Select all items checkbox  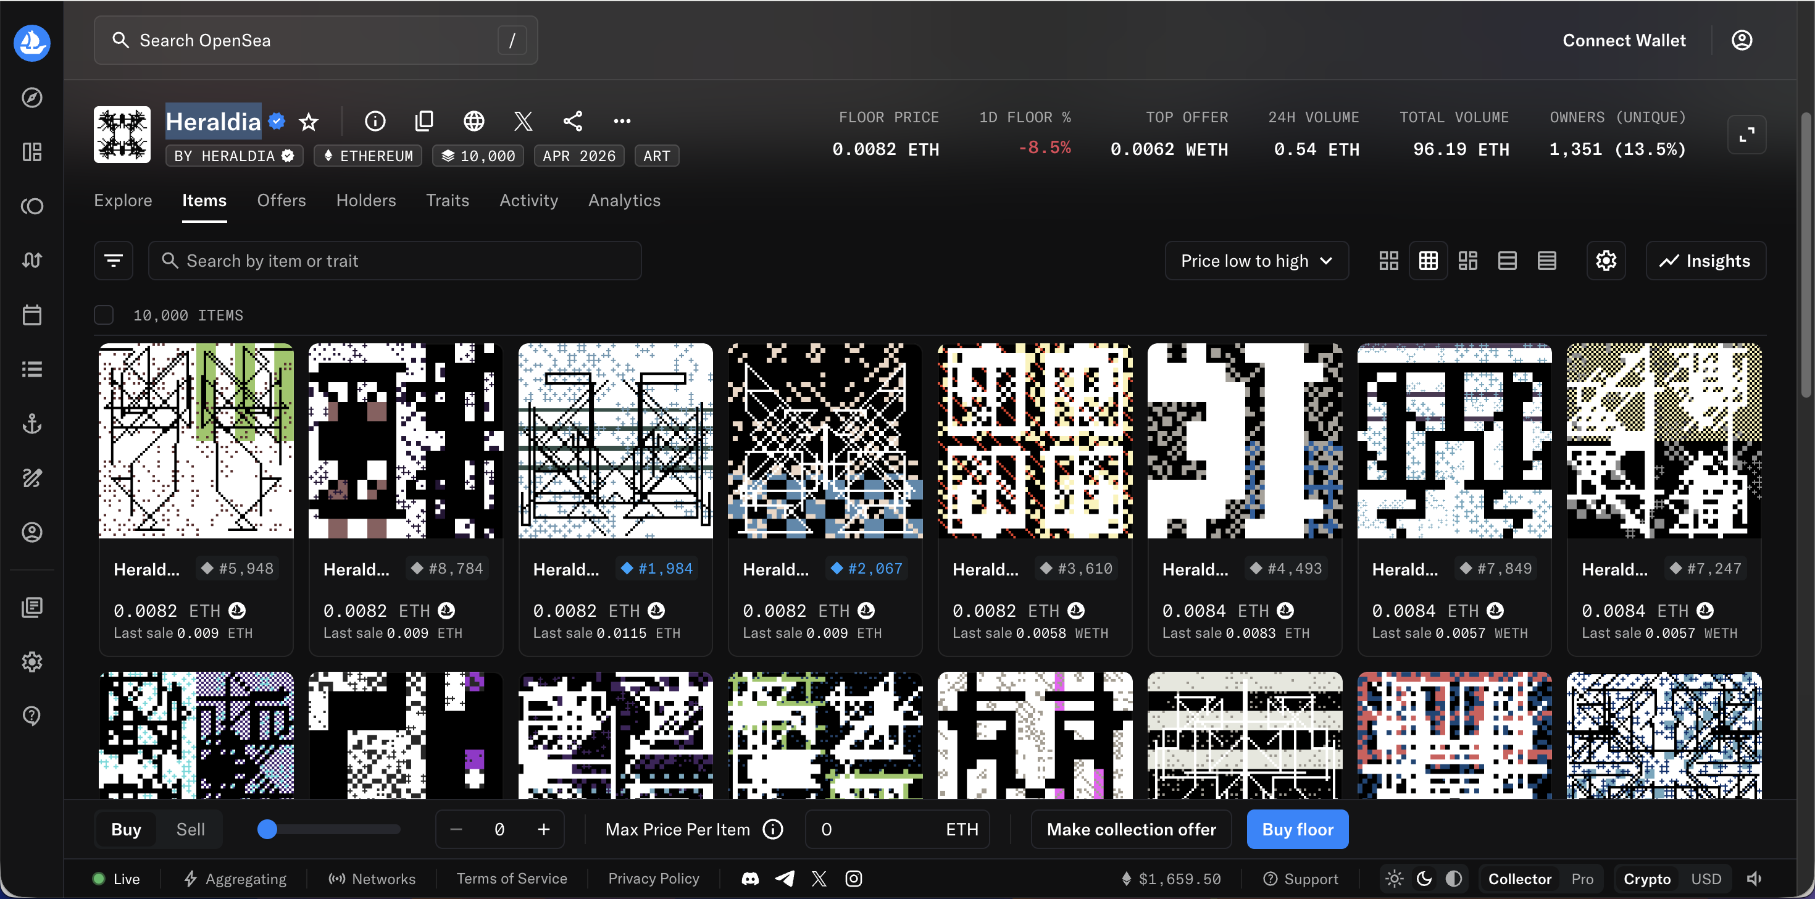[104, 315]
